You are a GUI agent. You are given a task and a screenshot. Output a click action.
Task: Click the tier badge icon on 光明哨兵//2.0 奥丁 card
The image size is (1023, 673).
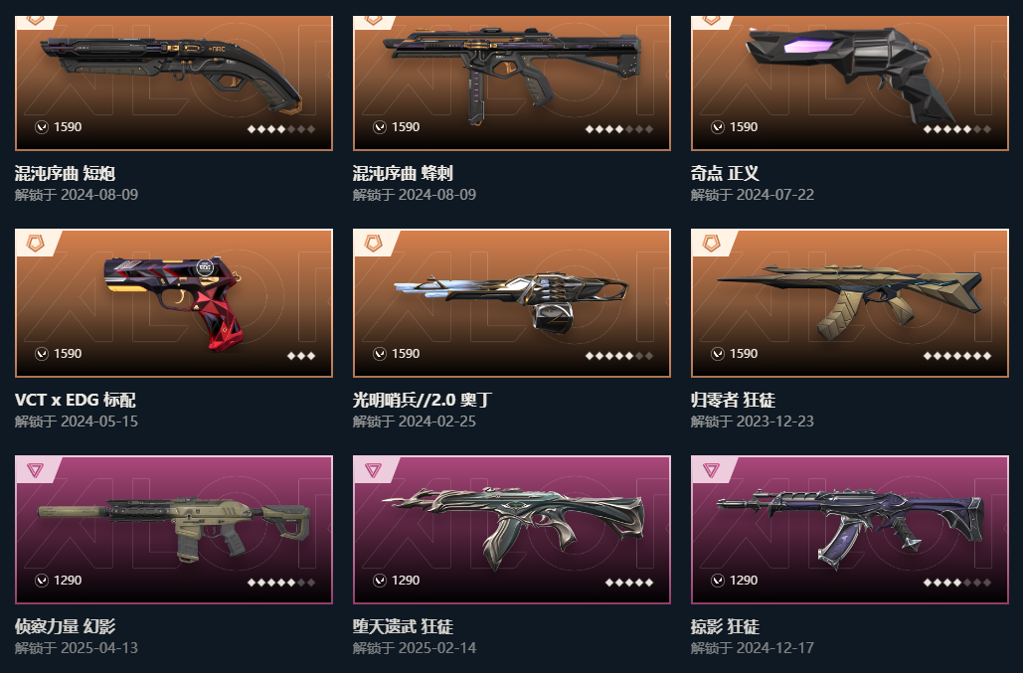(x=373, y=244)
